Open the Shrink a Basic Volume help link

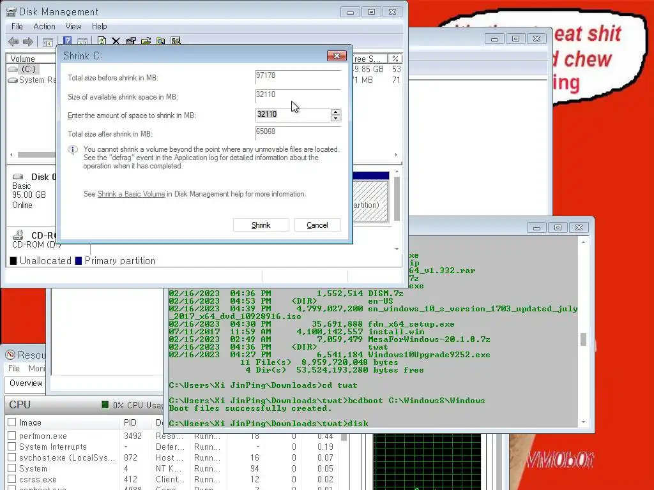tap(131, 194)
